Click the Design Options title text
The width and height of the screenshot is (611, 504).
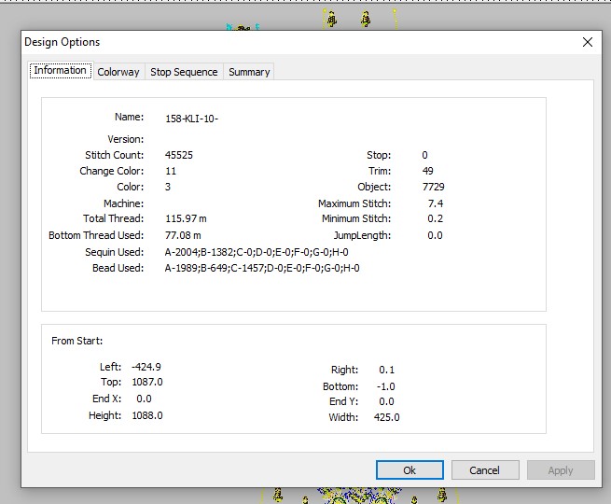pyautogui.click(x=62, y=42)
